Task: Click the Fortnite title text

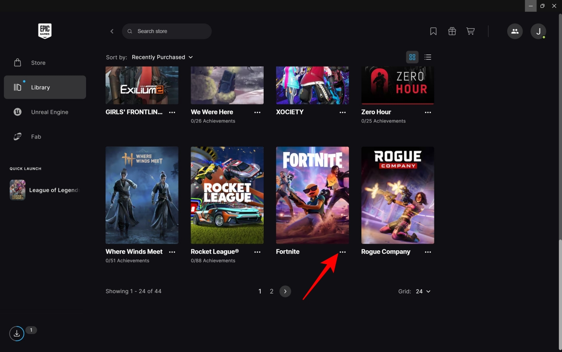Action: 288,252
